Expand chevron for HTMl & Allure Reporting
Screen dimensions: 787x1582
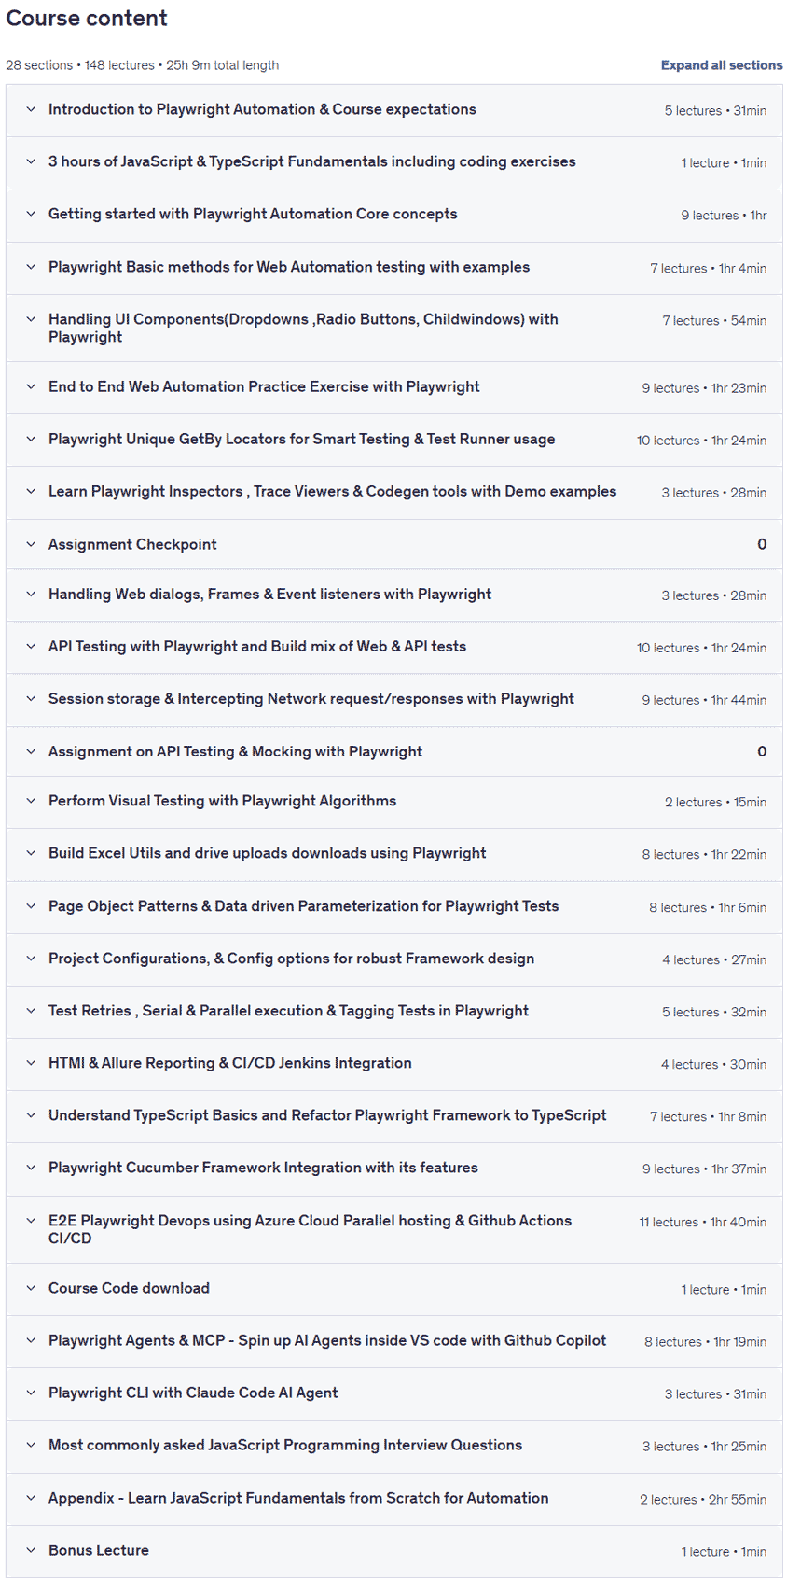point(31,1063)
